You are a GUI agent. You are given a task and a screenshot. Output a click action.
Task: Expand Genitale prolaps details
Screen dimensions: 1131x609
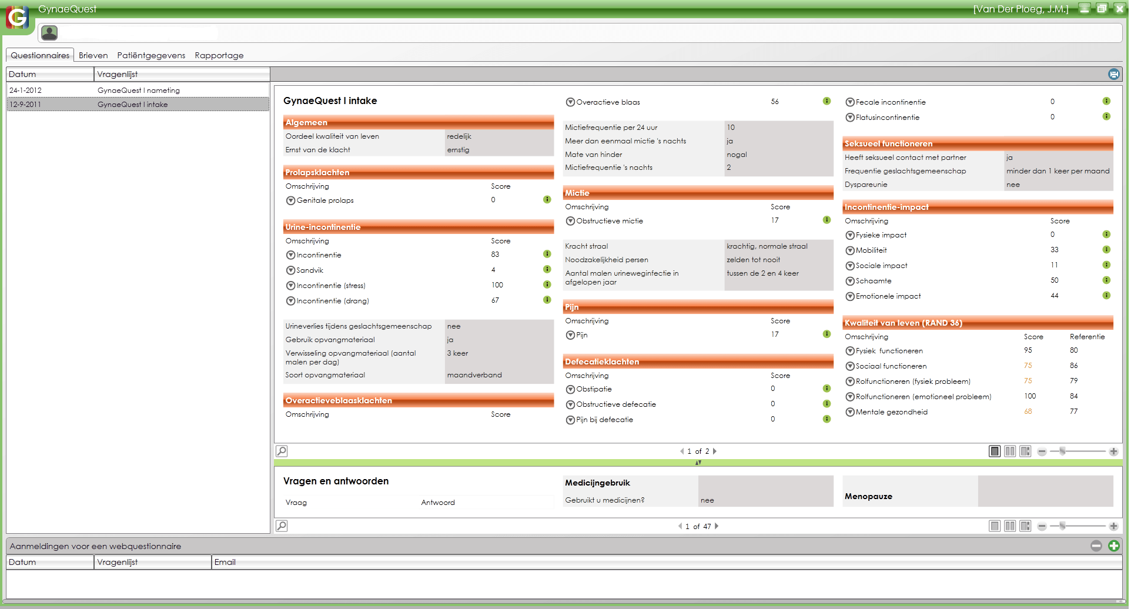(x=290, y=200)
